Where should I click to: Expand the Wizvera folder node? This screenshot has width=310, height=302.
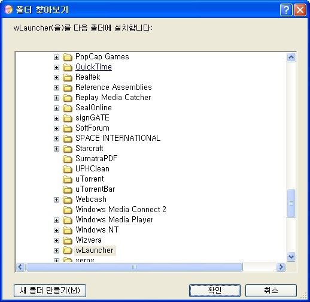coord(56,241)
